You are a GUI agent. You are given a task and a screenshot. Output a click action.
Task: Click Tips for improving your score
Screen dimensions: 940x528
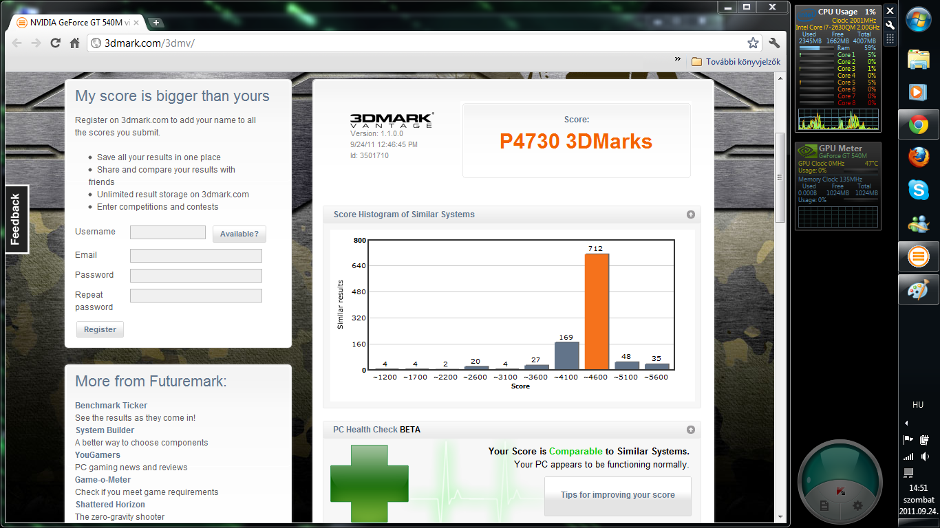point(617,495)
